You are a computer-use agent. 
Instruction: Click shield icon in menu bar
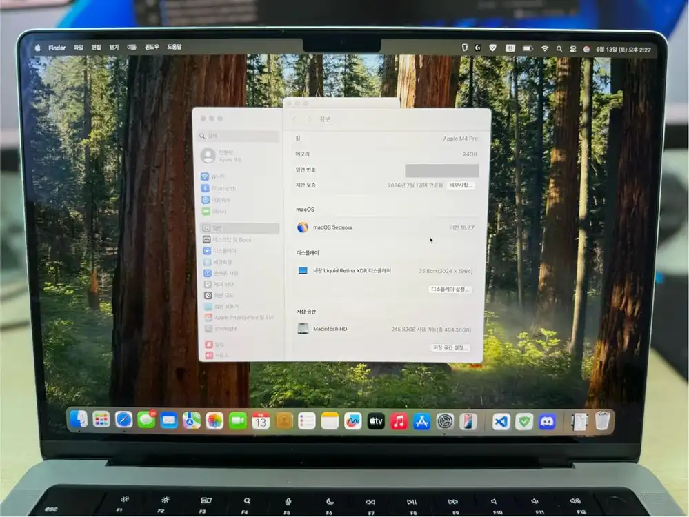click(492, 48)
